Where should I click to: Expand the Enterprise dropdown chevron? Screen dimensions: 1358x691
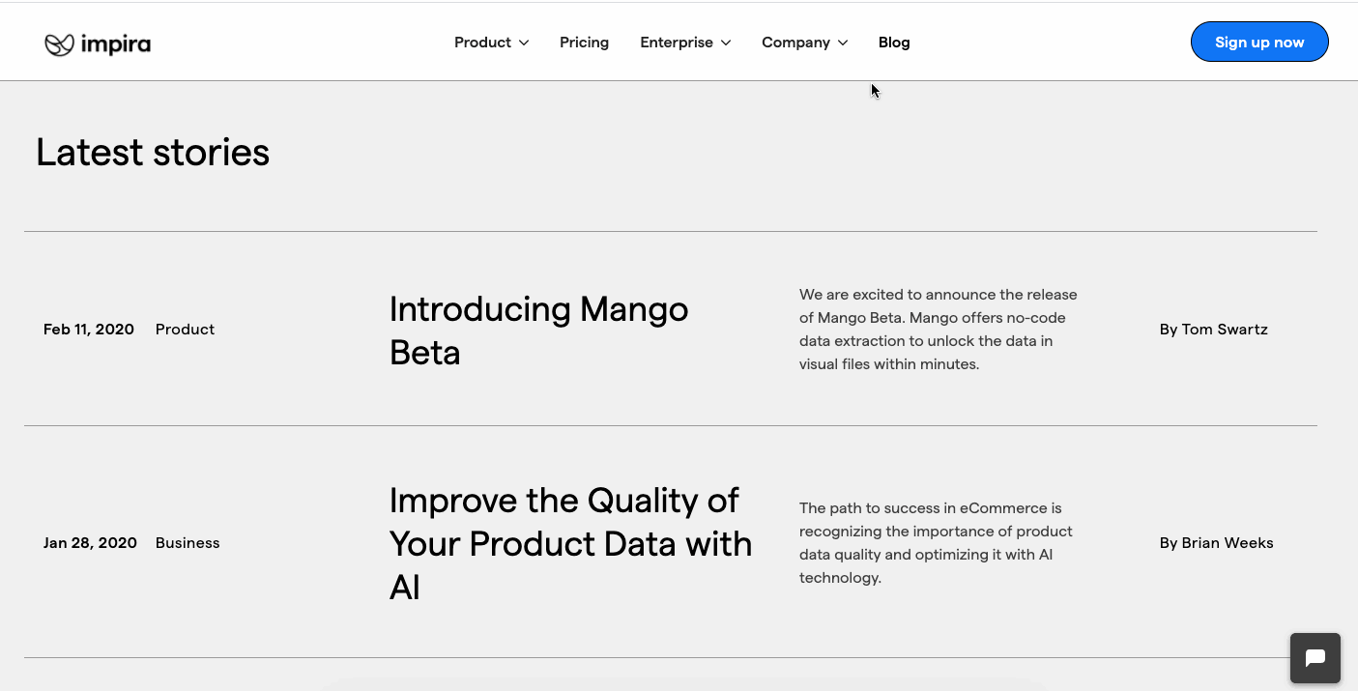point(726,43)
